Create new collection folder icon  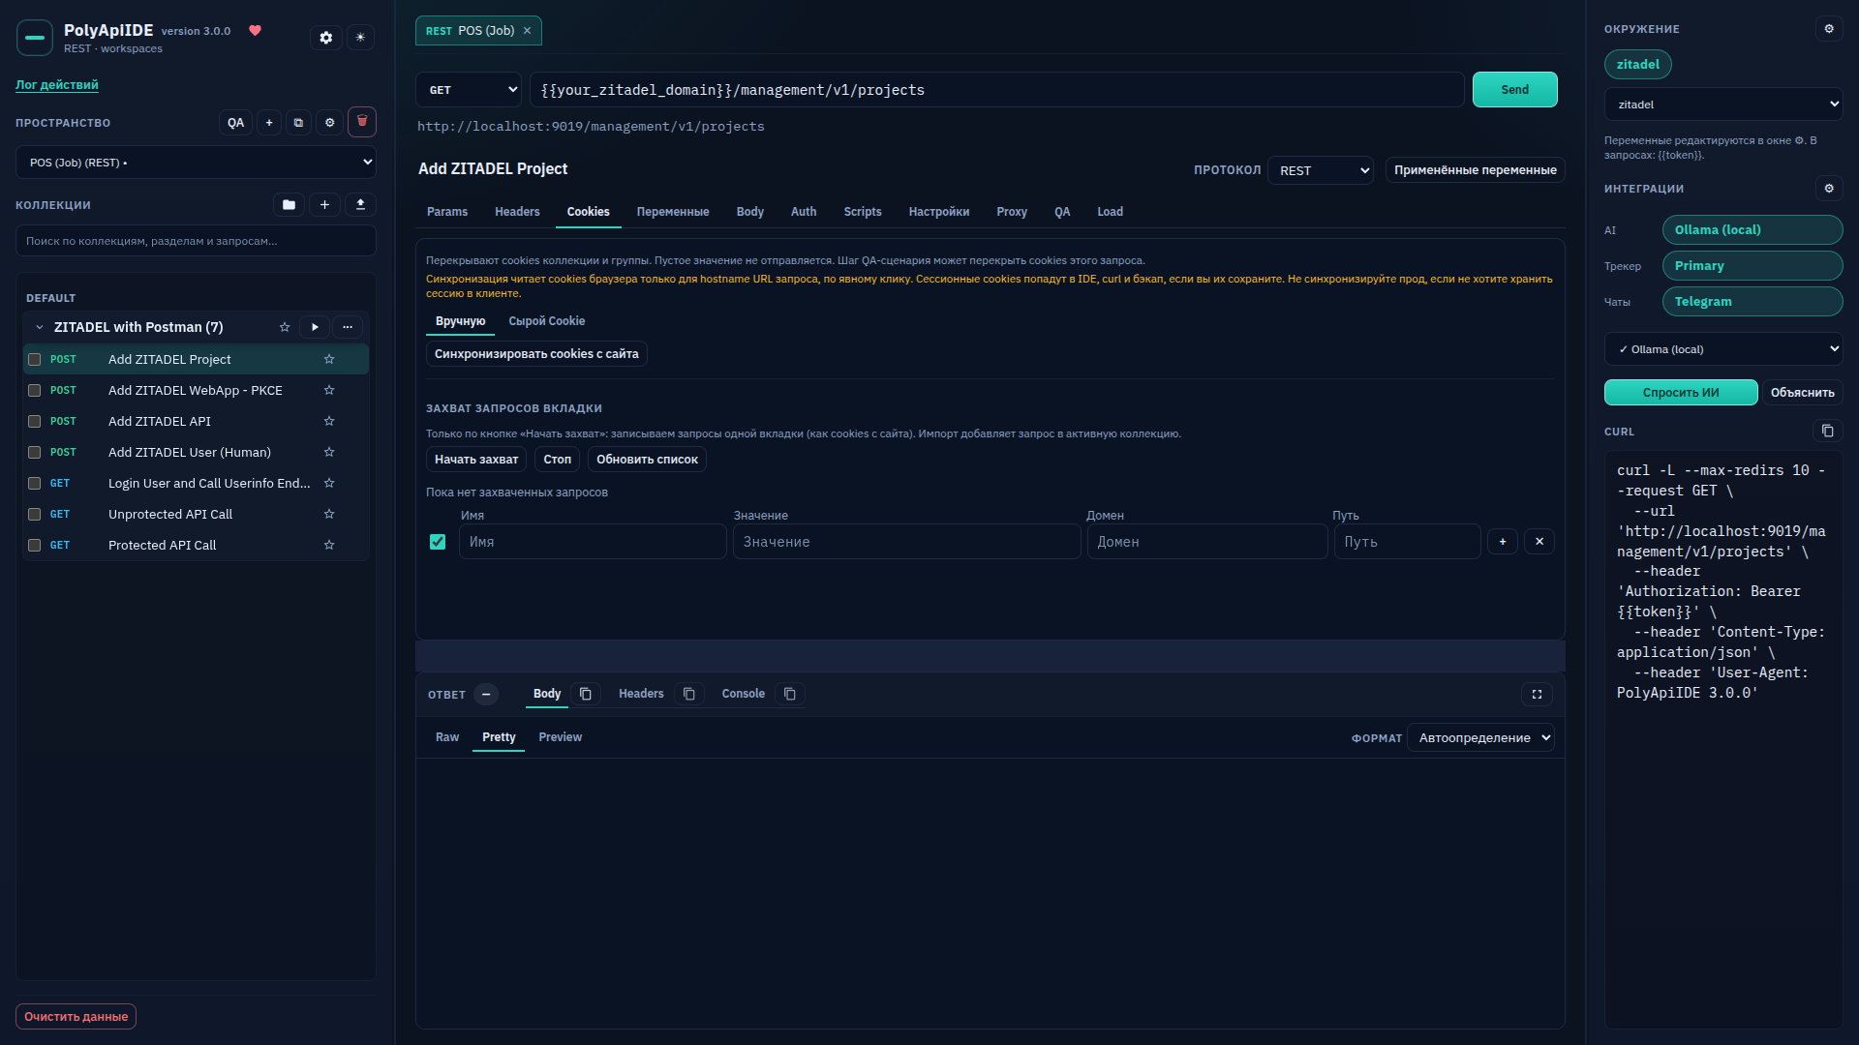(289, 205)
